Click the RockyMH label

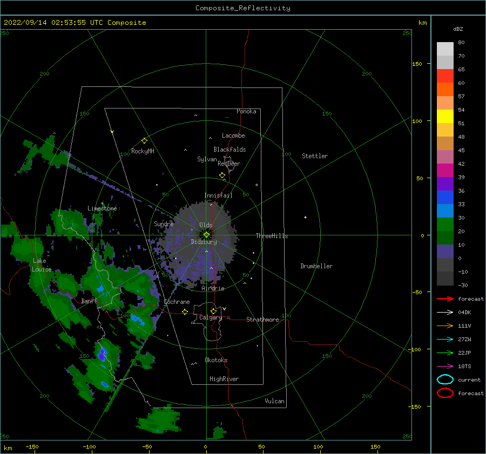(x=143, y=151)
